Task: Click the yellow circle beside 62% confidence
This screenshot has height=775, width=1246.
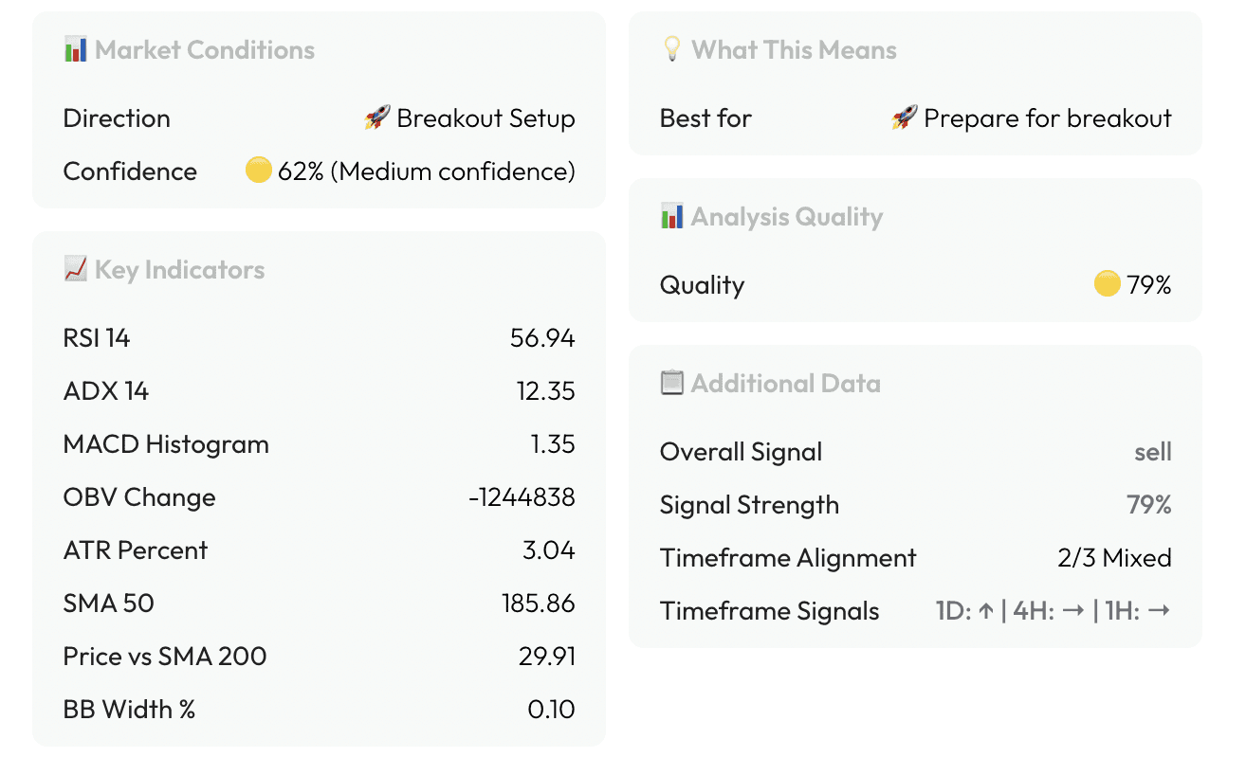Action: (258, 171)
